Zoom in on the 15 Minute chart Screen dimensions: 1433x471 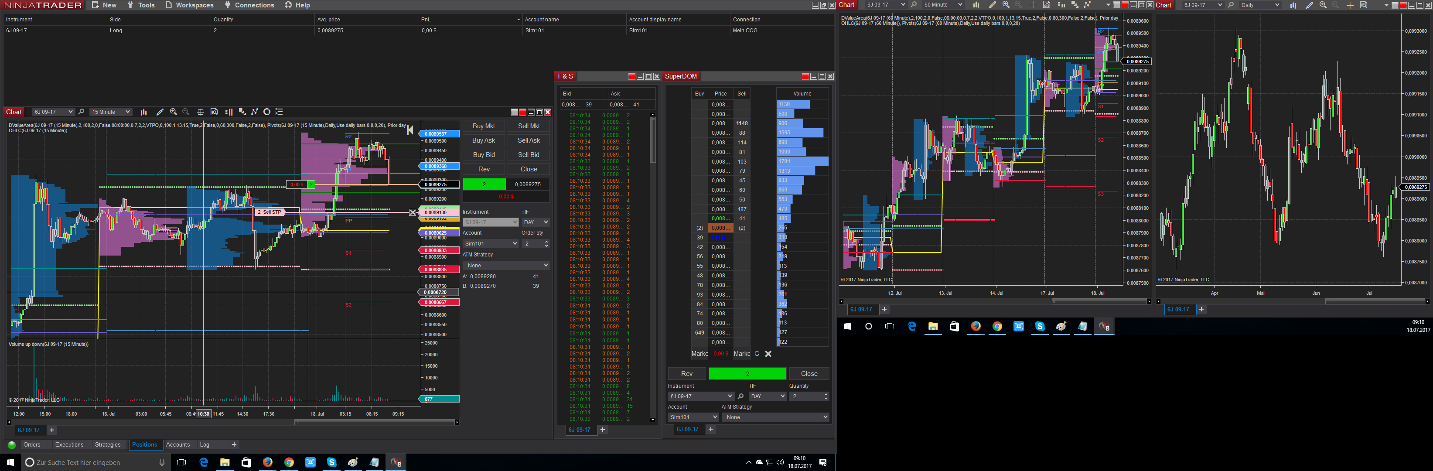click(174, 112)
